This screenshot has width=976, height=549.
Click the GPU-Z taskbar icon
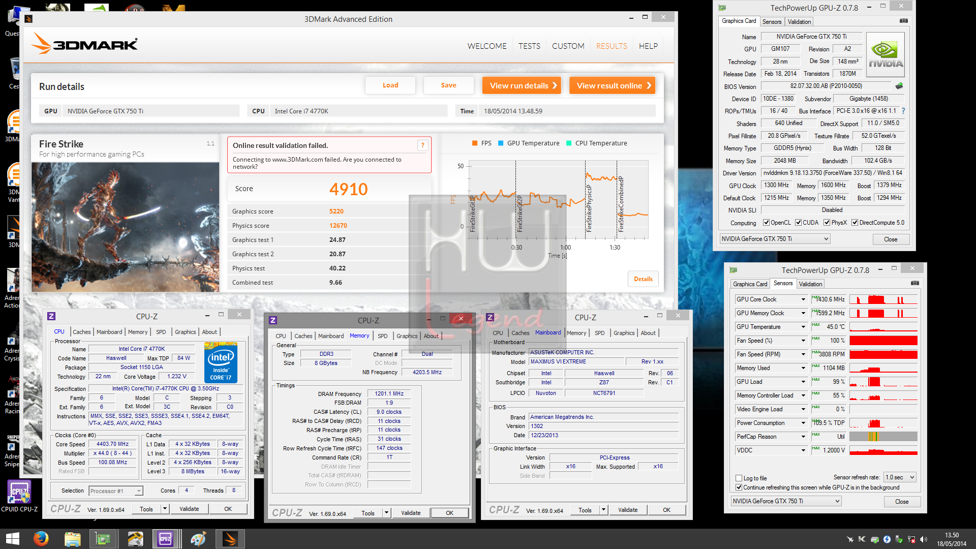tap(104, 538)
